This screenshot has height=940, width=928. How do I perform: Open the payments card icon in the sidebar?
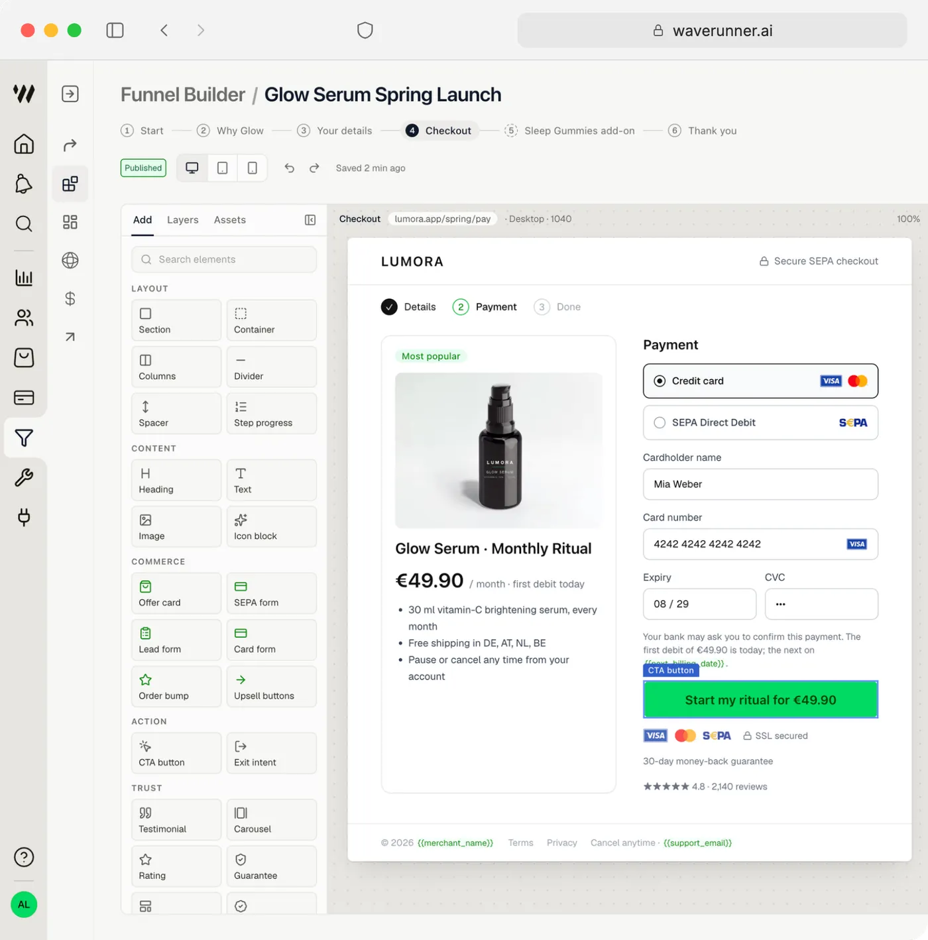[24, 398]
